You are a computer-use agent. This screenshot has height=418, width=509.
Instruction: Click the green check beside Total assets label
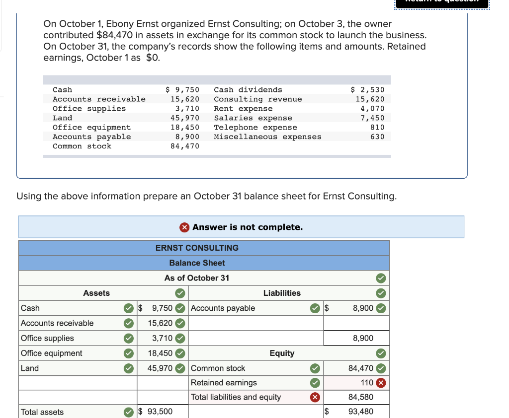pos(129,412)
